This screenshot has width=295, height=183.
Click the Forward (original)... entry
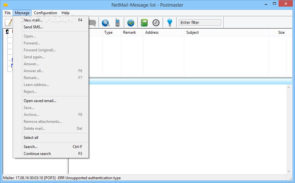point(51,50)
